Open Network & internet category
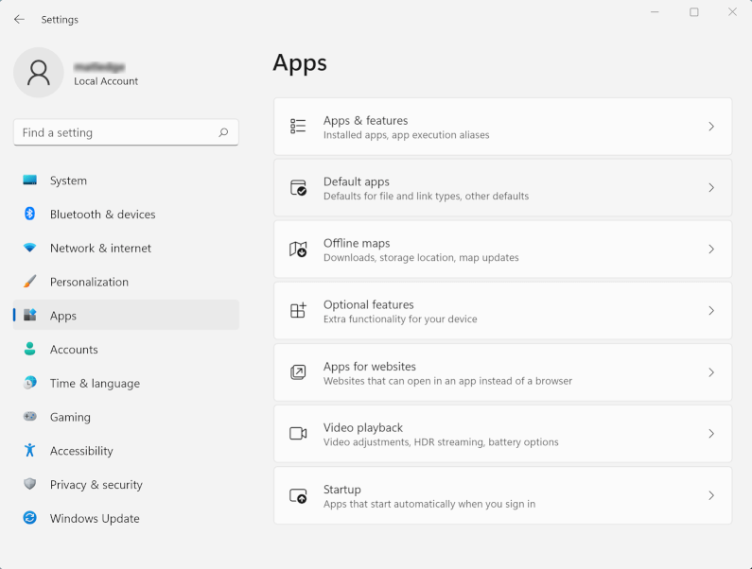Image resolution: width=752 pixels, height=569 pixels. point(126,248)
